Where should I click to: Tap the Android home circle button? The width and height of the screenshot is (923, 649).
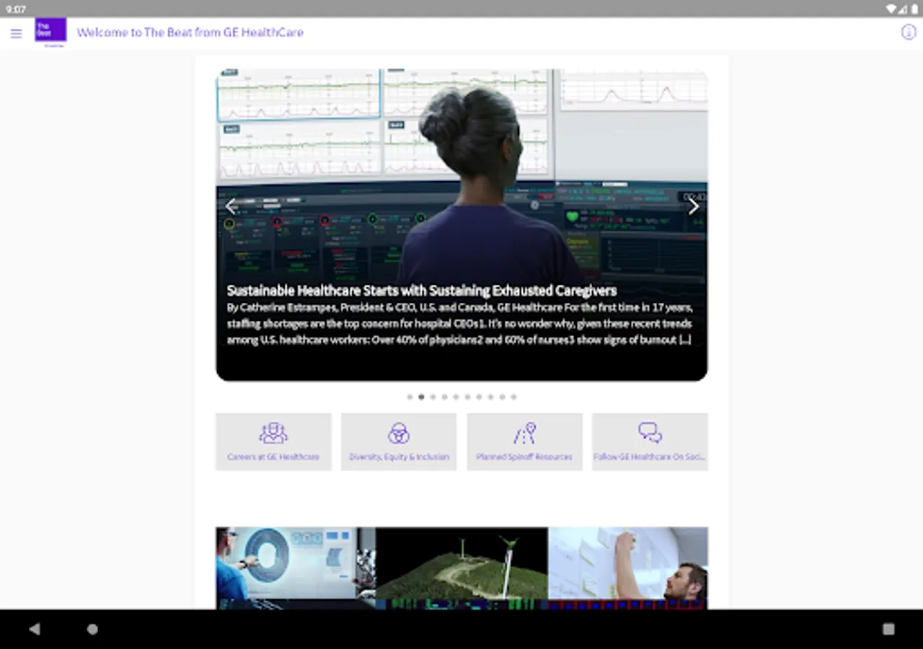pyautogui.click(x=92, y=629)
